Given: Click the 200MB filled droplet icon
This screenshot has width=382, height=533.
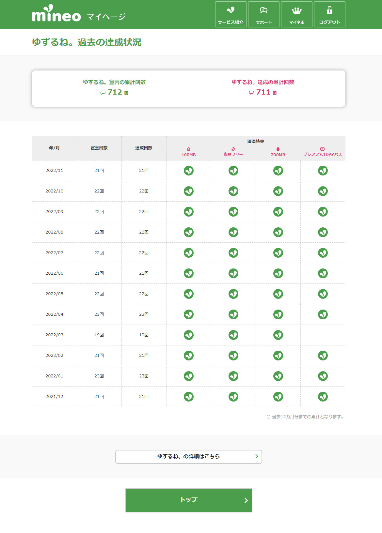Looking at the screenshot, I should pyautogui.click(x=278, y=149).
